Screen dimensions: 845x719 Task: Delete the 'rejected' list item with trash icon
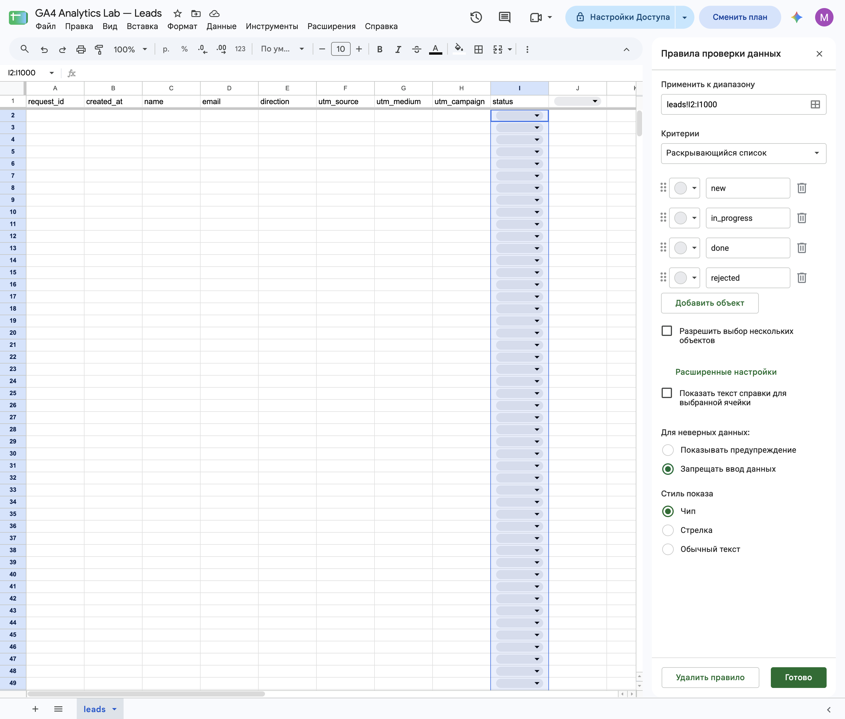[x=802, y=278]
